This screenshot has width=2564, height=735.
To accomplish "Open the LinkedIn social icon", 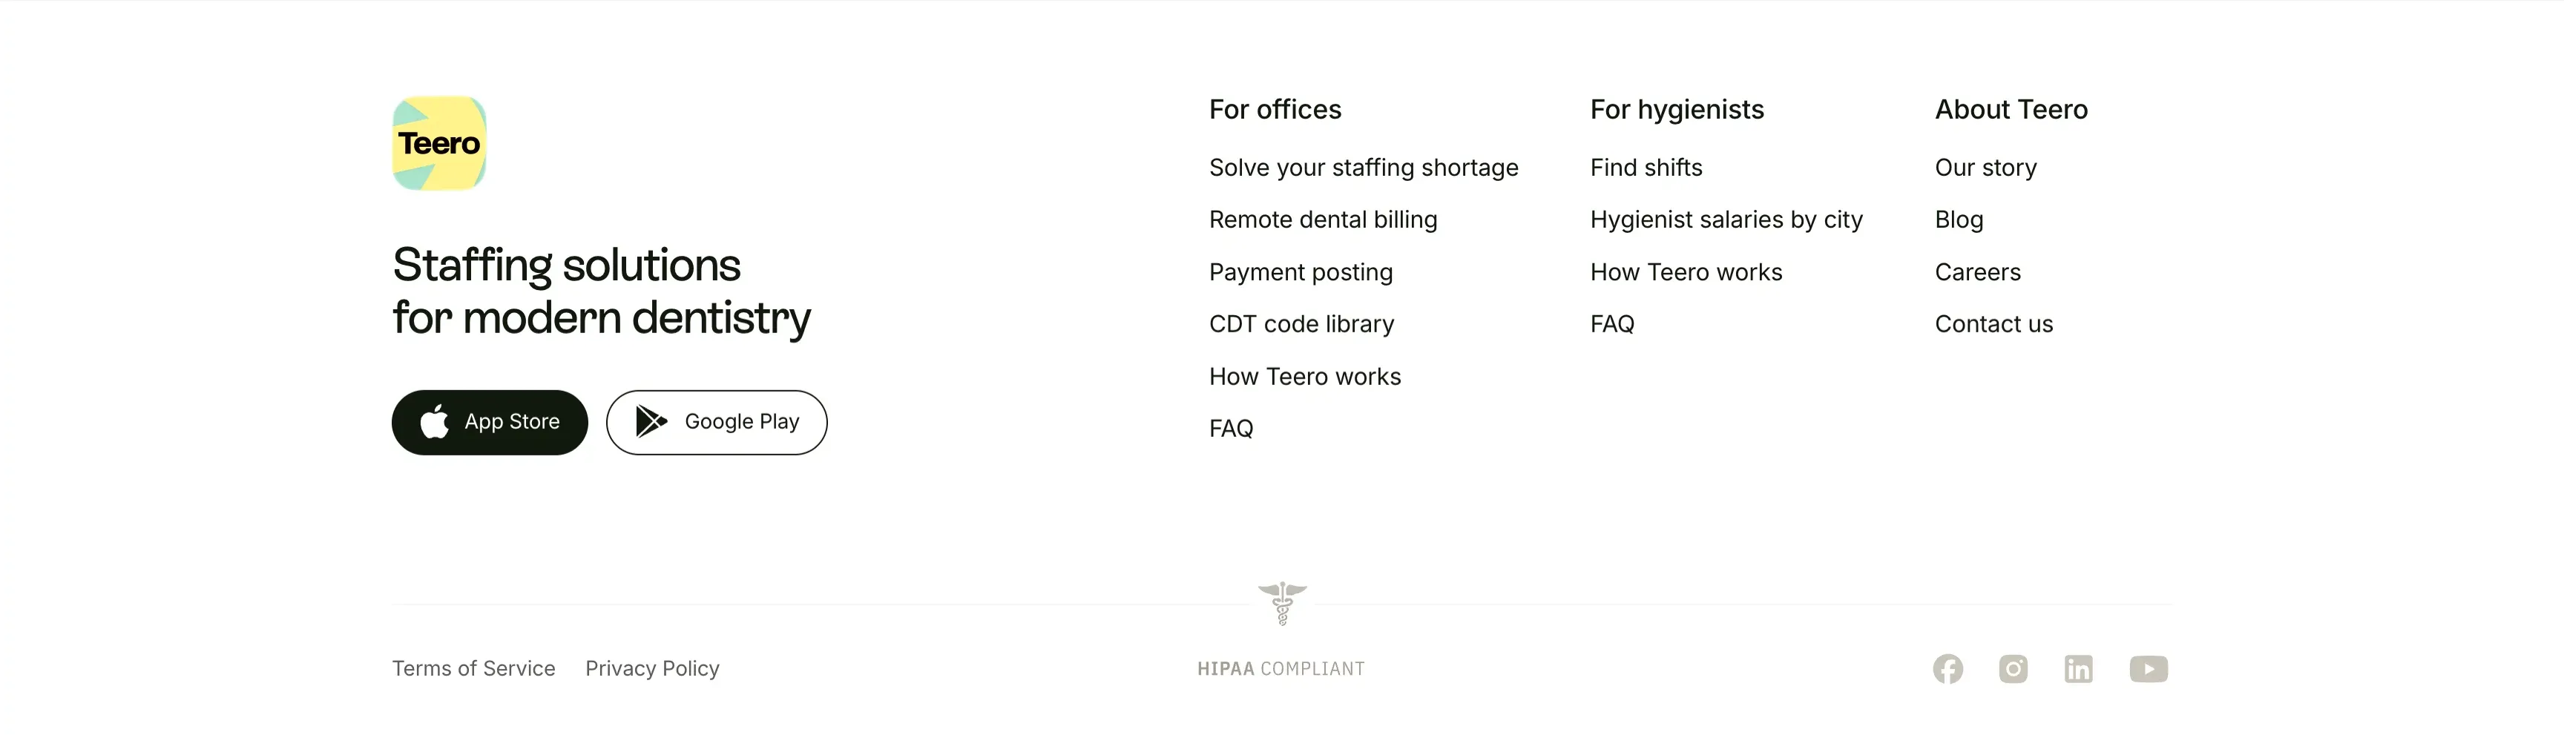I will tap(2078, 669).
